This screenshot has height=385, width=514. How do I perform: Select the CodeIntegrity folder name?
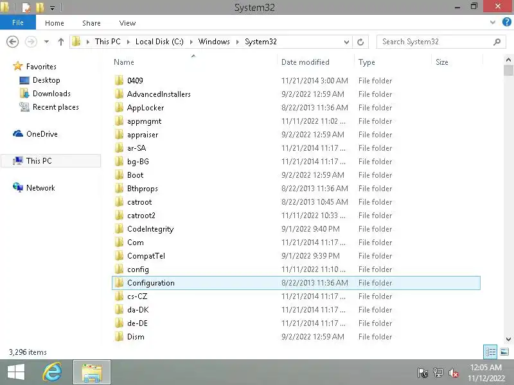tap(150, 229)
